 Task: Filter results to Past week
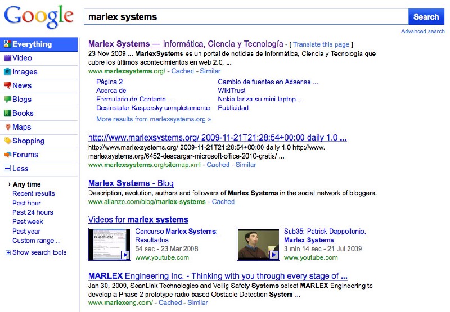point(28,221)
